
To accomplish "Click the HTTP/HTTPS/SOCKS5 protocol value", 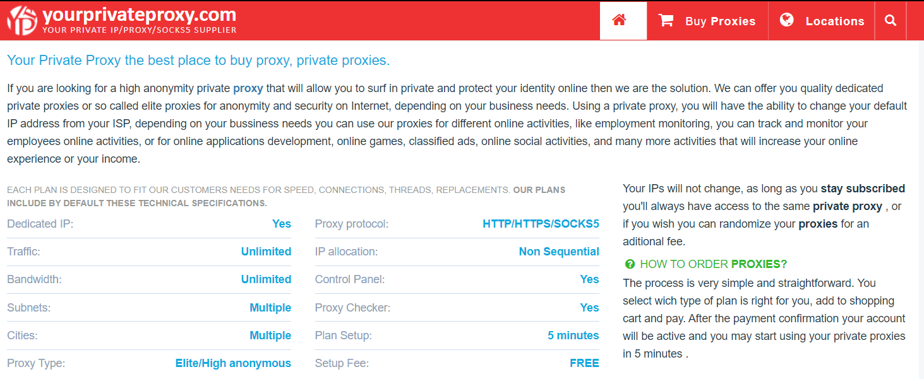I will point(541,224).
